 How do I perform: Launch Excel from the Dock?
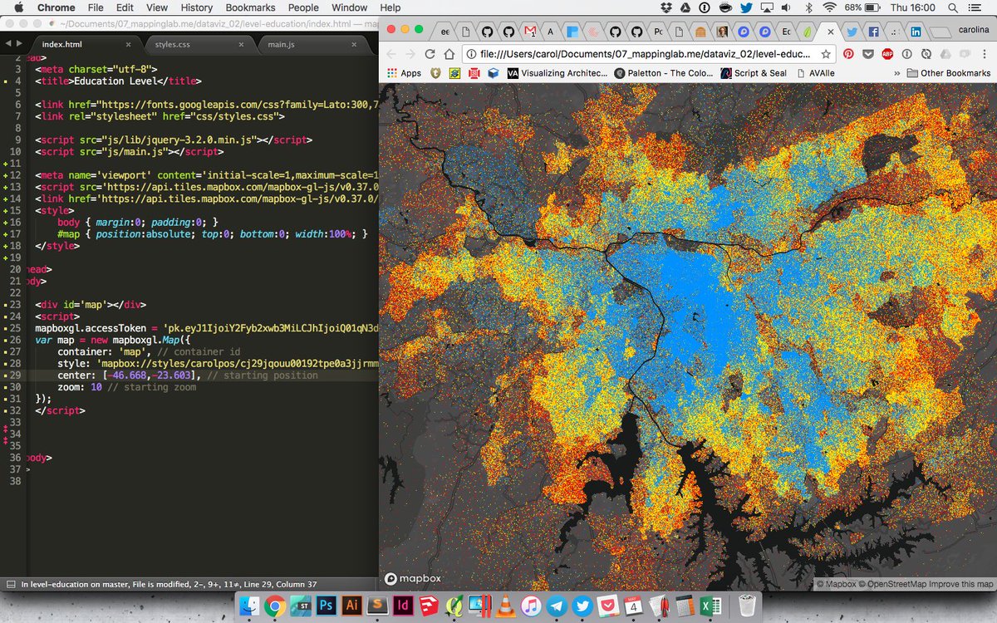click(x=709, y=606)
